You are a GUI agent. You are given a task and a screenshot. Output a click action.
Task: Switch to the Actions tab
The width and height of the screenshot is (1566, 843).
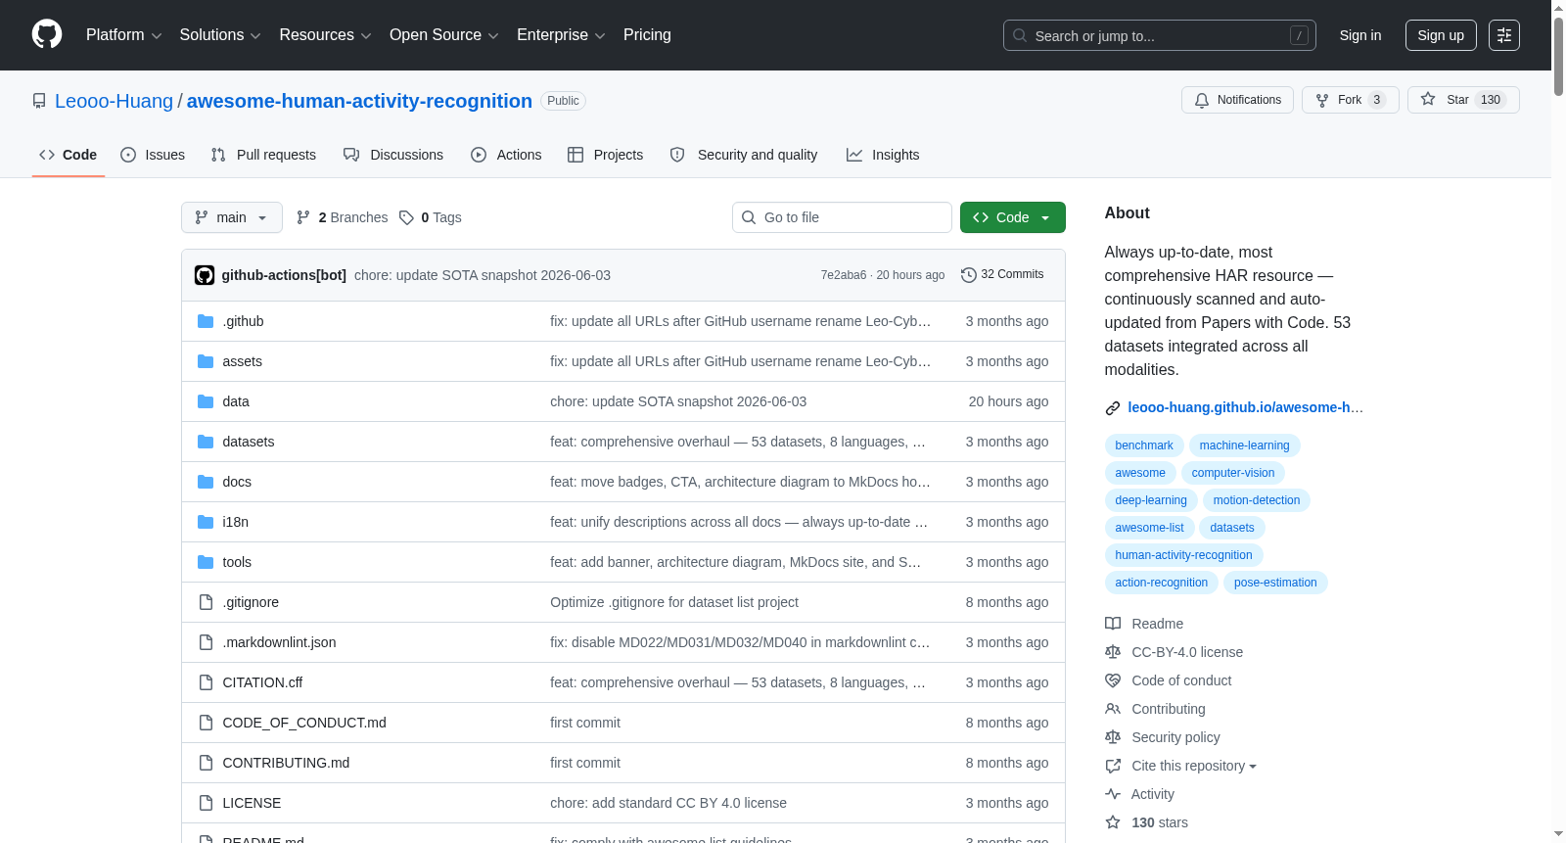click(x=506, y=155)
